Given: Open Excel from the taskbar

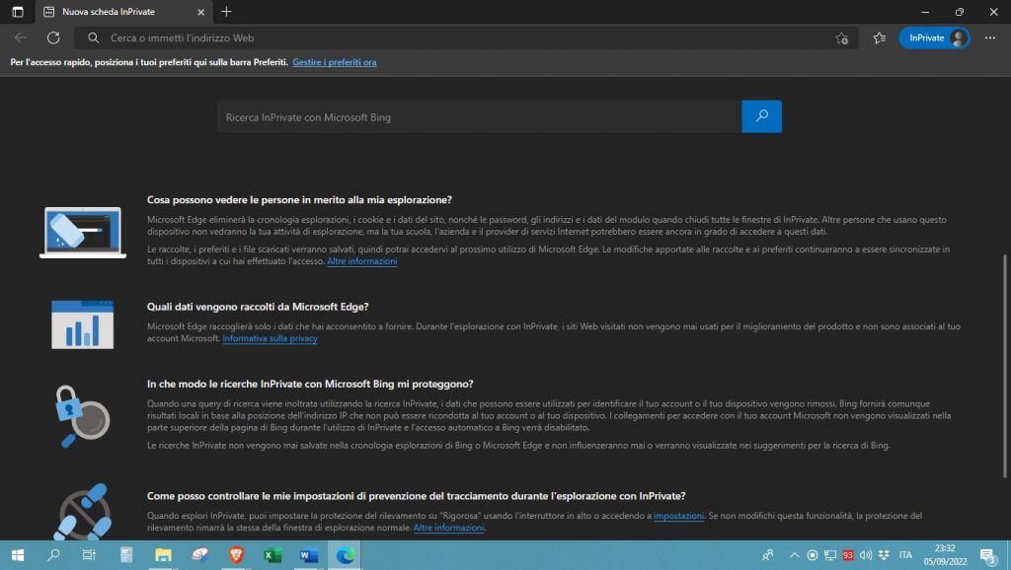Looking at the screenshot, I should click(x=272, y=555).
